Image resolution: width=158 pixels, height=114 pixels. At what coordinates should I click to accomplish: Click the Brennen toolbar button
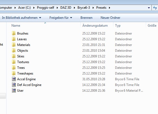click(x=86, y=18)
